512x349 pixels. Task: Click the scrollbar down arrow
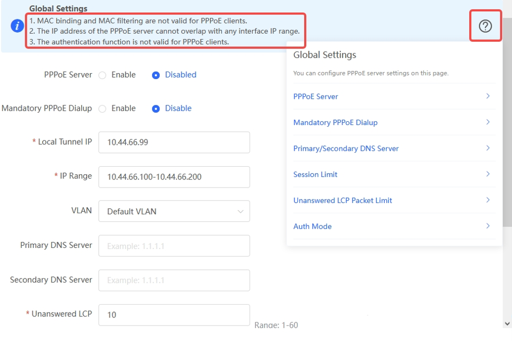coord(507,323)
